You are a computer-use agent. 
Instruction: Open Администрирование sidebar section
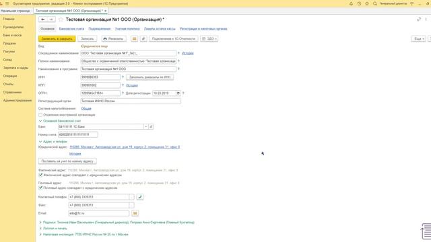point(18,100)
